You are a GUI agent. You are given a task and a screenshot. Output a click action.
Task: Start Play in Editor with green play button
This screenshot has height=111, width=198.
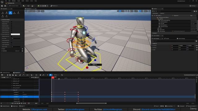coord(39,6)
